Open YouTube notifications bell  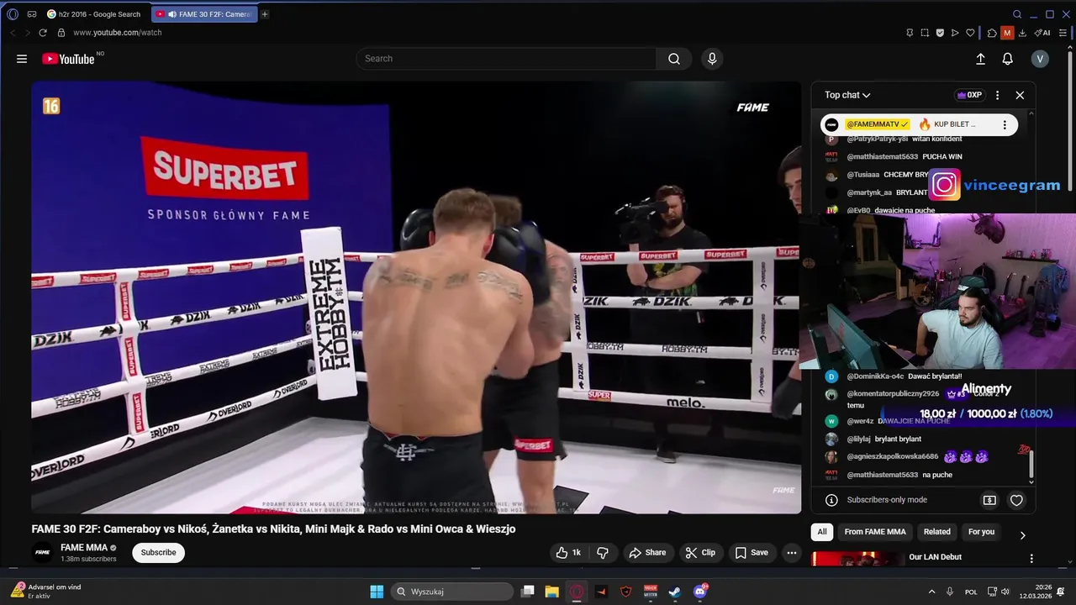coord(1007,59)
